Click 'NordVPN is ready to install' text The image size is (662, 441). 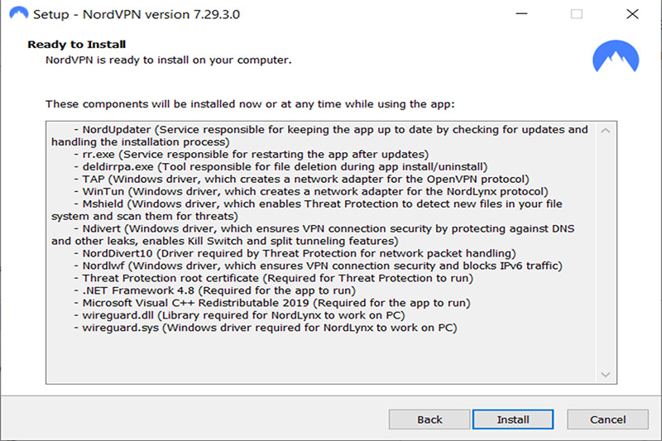169,60
